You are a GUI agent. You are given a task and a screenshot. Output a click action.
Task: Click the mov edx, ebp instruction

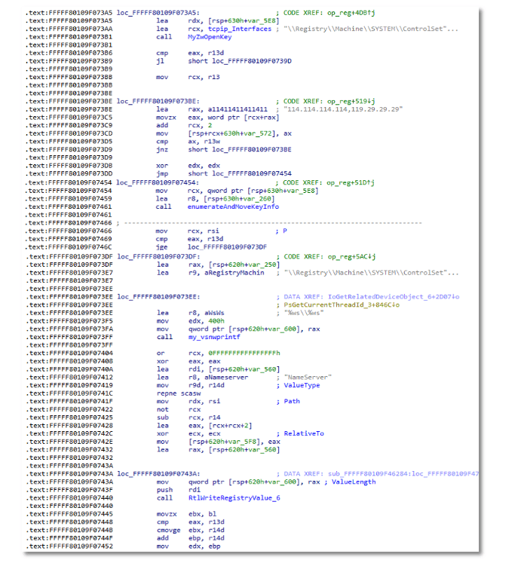(188, 546)
